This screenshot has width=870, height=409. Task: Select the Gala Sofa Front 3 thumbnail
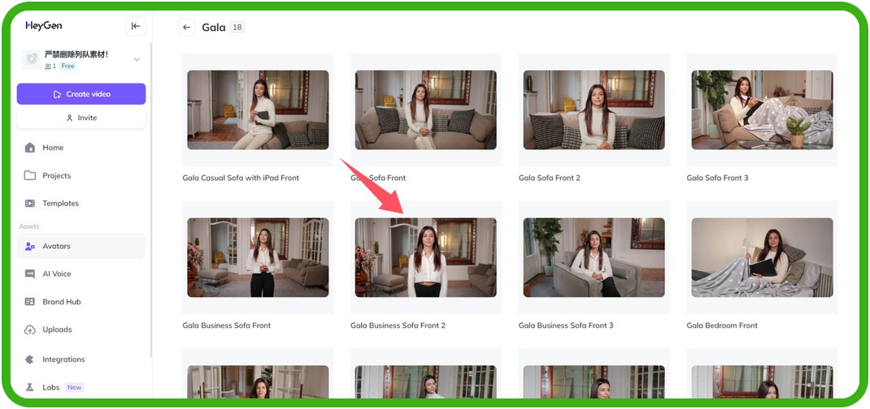(x=762, y=110)
